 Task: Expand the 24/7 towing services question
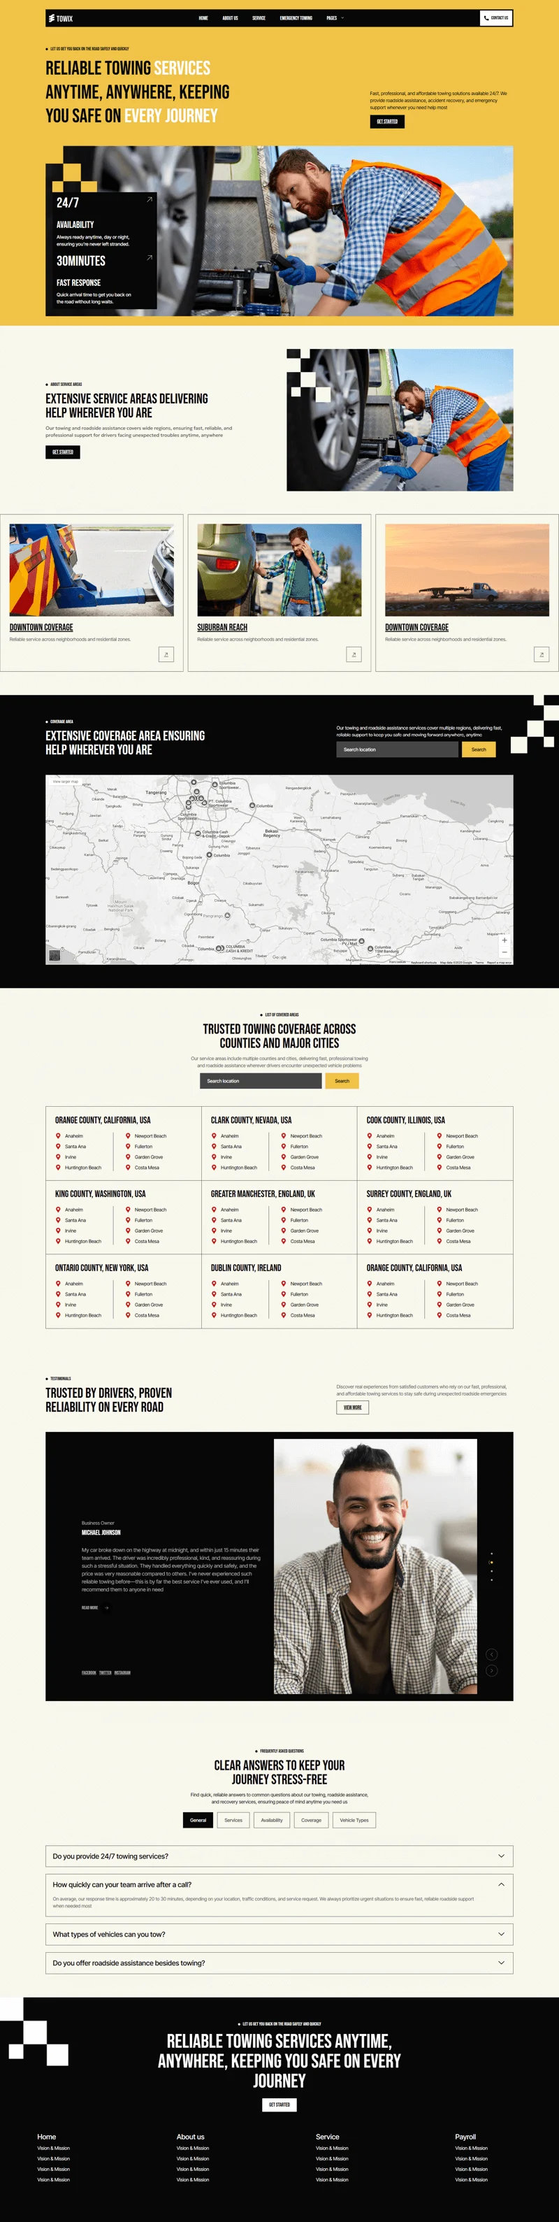pos(279,1856)
